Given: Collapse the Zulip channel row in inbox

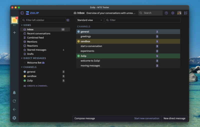Looking at the screenshot, I should coord(128,56).
